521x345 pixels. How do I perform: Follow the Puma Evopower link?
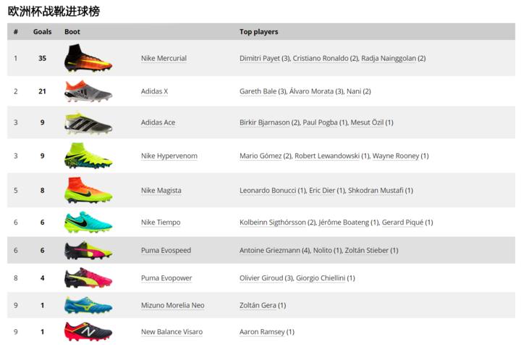(x=166, y=278)
